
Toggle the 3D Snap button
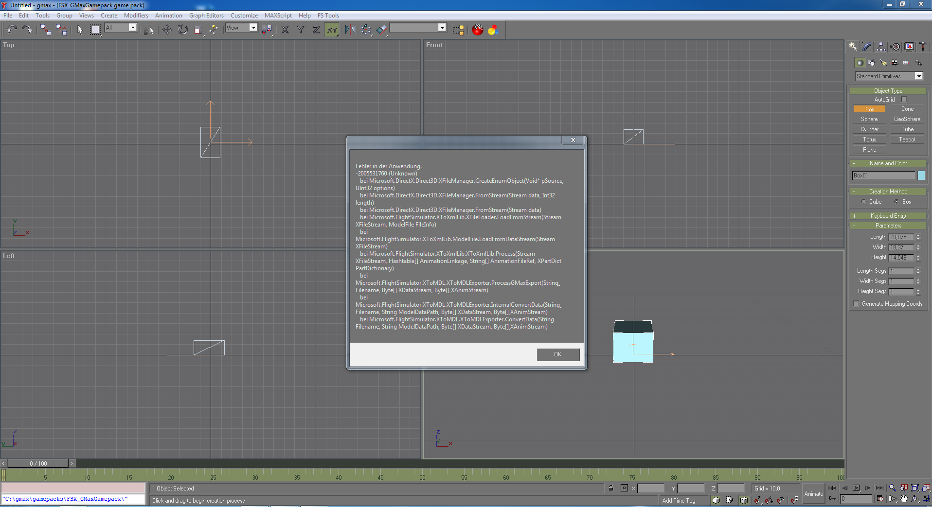click(x=757, y=500)
